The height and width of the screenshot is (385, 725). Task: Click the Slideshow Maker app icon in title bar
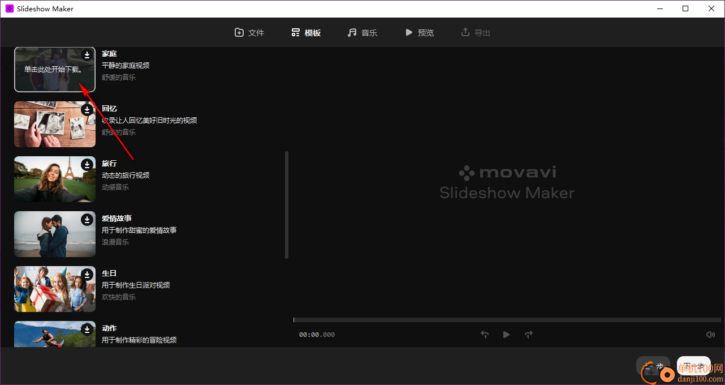tap(10, 9)
